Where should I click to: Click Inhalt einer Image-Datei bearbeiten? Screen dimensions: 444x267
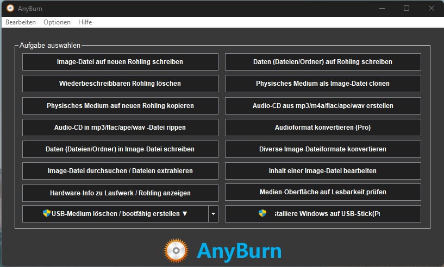[323, 171]
